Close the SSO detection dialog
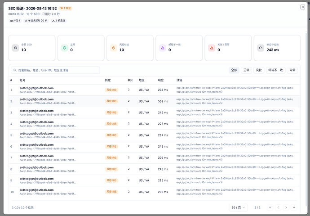Image resolution: width=310 pixels, height=216 pixels. tap(302, 7)
